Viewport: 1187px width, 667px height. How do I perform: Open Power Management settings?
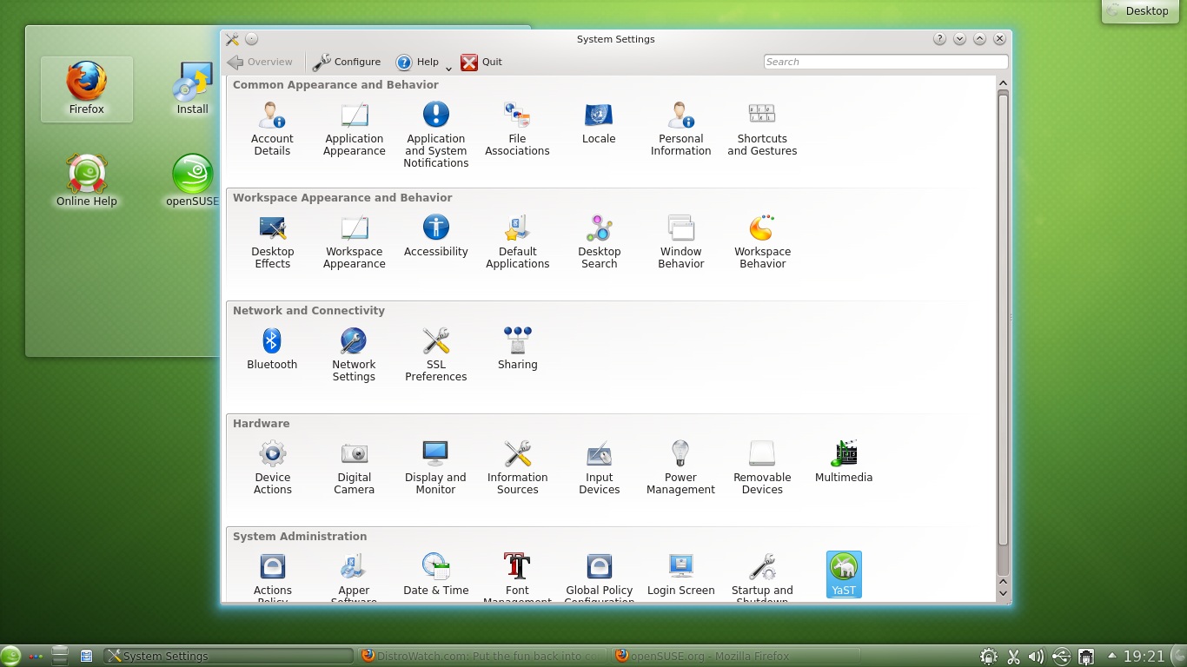[x=680, y=467]
